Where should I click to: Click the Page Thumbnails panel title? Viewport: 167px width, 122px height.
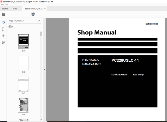(x=16, y=21)
